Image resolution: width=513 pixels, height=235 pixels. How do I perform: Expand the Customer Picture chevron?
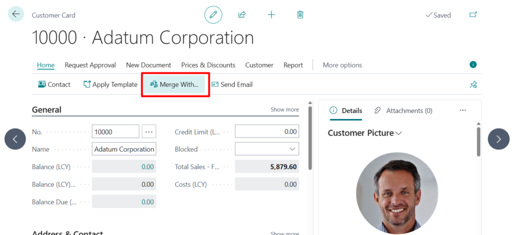[x=399, y=133]
